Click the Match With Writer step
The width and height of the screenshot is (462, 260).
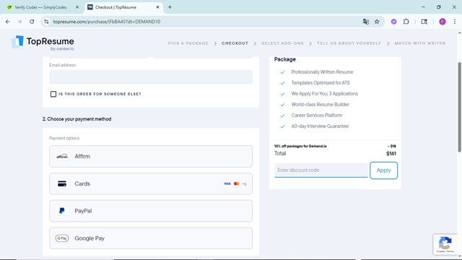(420, 43)
